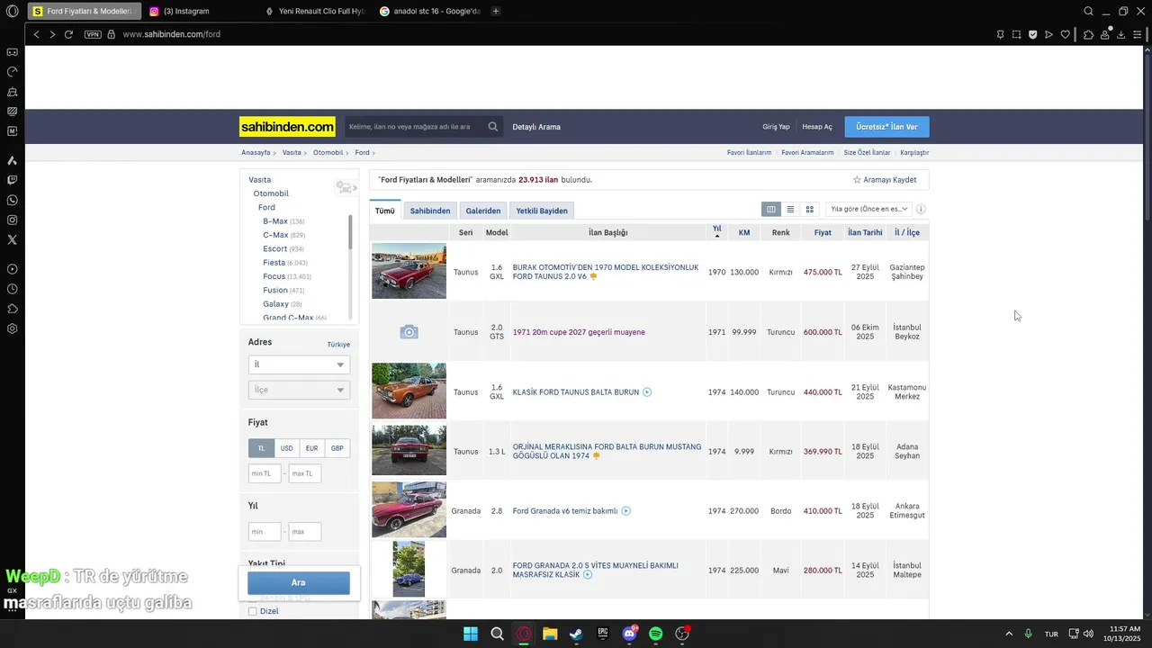Open X (Twitter) in the sidebar

tap(13, 239)
